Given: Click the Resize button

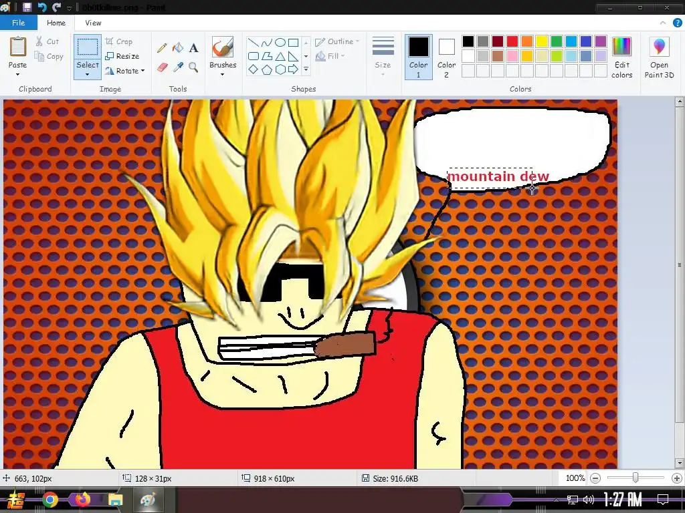Looking at the screenshot, I should [122, 56].
